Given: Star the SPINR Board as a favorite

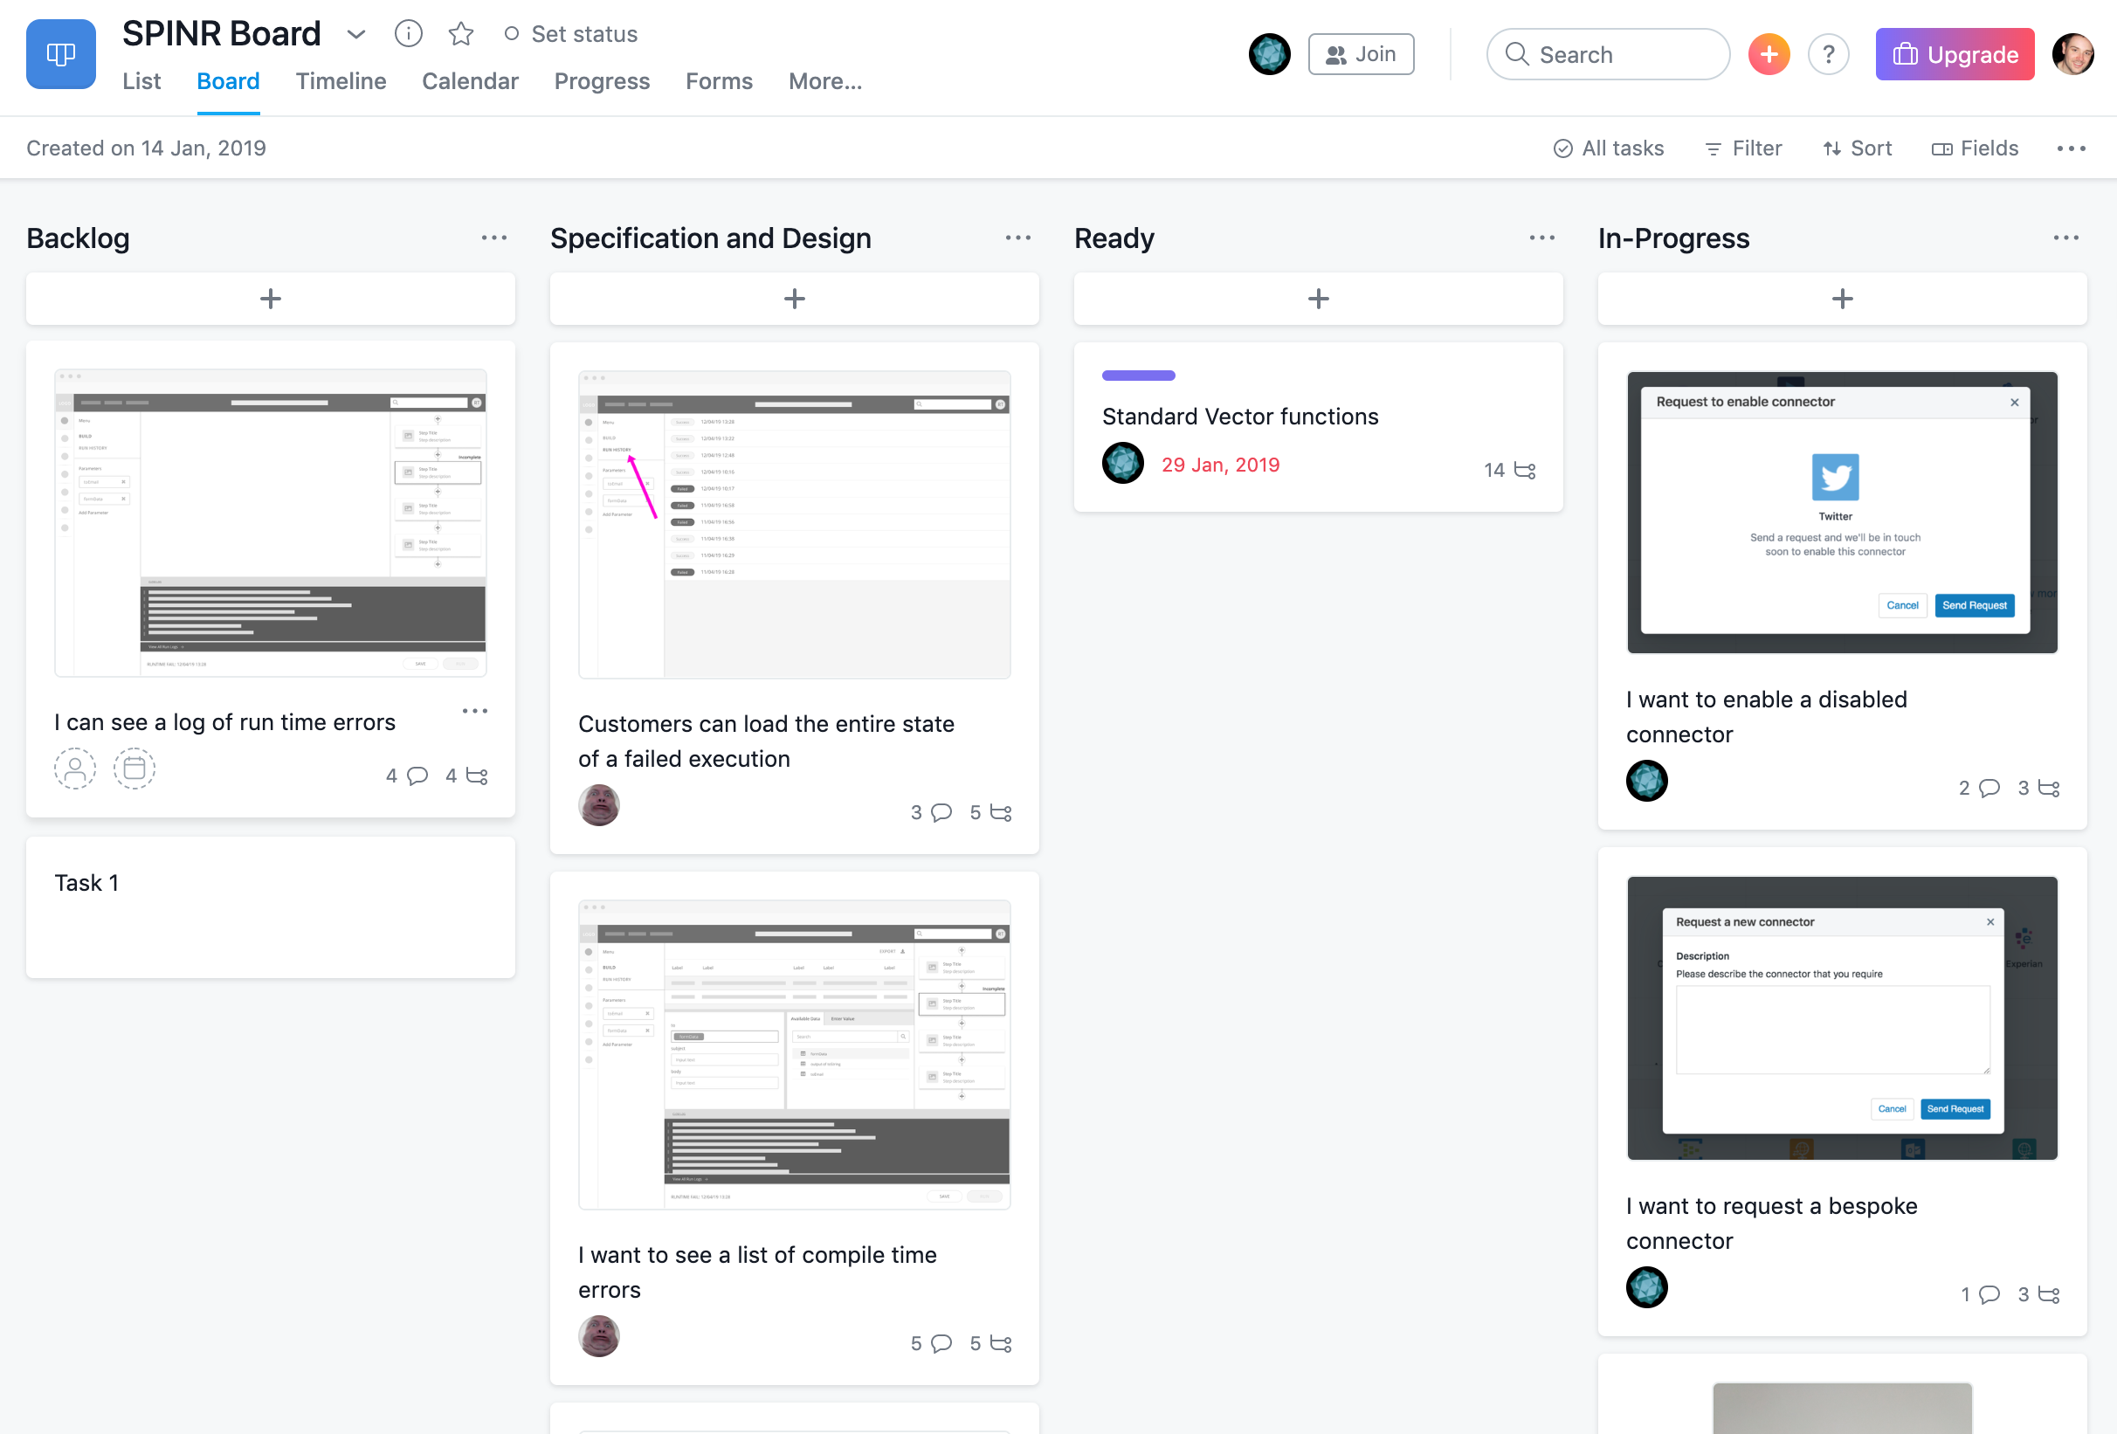Looking at the screenshot, I should click(x=461, y=34).
